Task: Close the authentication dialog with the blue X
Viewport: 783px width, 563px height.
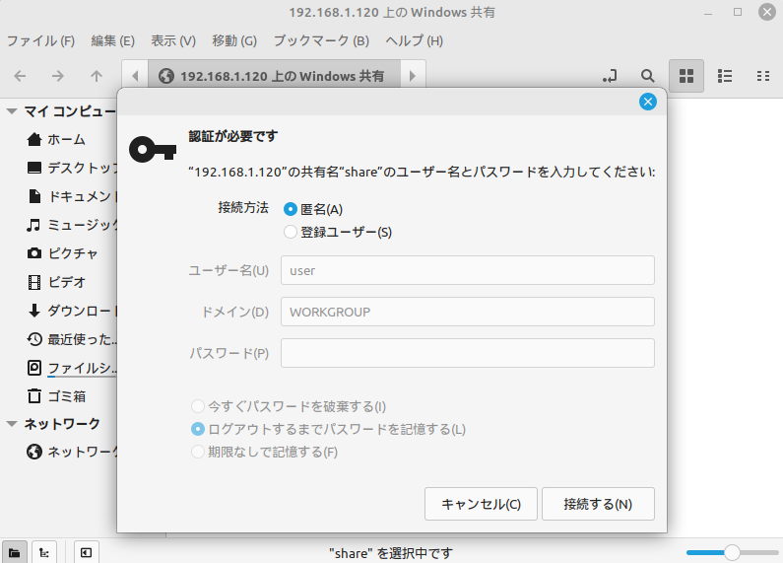Action: [x=648, y=102]
